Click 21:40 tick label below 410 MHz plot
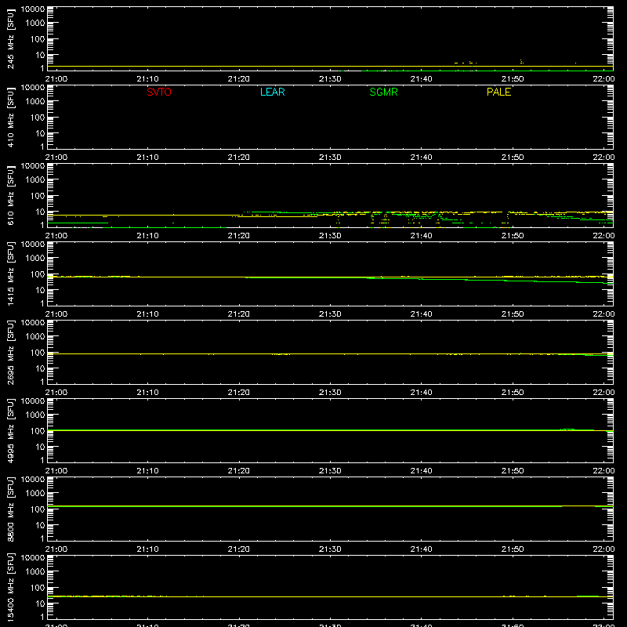 tap(421, 158)
